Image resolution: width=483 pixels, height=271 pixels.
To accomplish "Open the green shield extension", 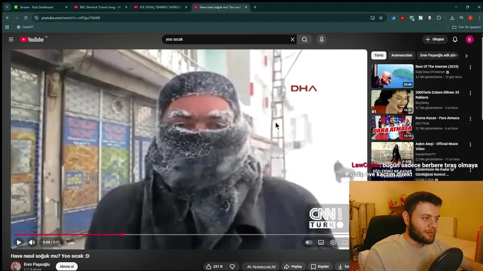I will [412, 18].
